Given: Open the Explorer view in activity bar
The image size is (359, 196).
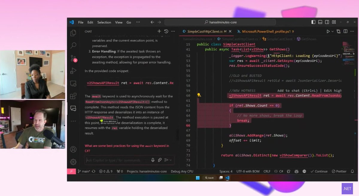Looking at the screenshot, I should (x=73, y=33).
